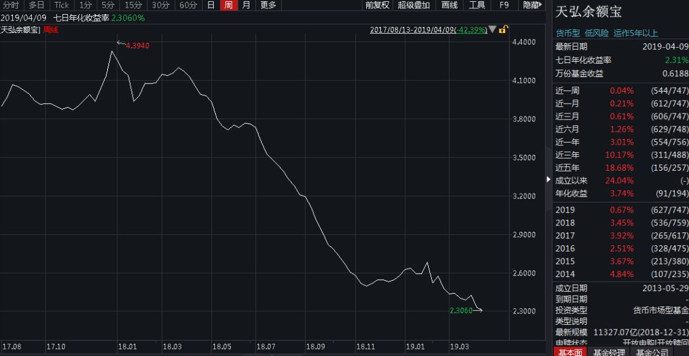Click the 低风险 risk tag
The image size is (689, 356).
click(596, 33)
